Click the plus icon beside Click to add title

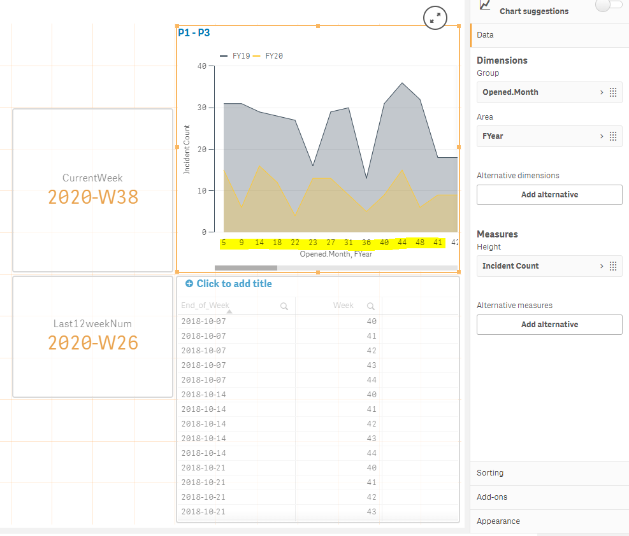(189, 284)
